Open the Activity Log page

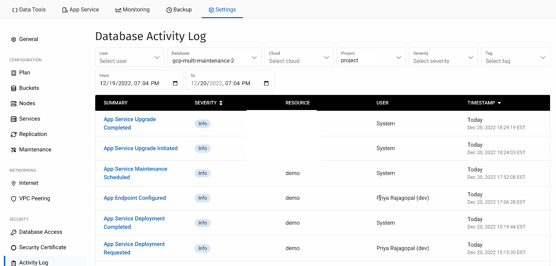tap(34, 262)
